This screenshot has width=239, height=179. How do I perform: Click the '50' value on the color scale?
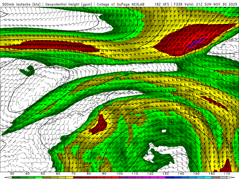pyautogui.click(x=43, y=174)
